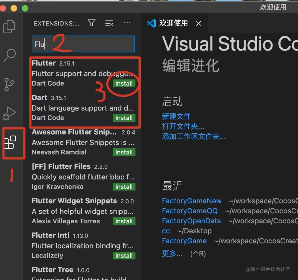The image size is (298, 280).
Task: Click the Alexis Villegas Torres publisher name
Action: coord(66,221)
